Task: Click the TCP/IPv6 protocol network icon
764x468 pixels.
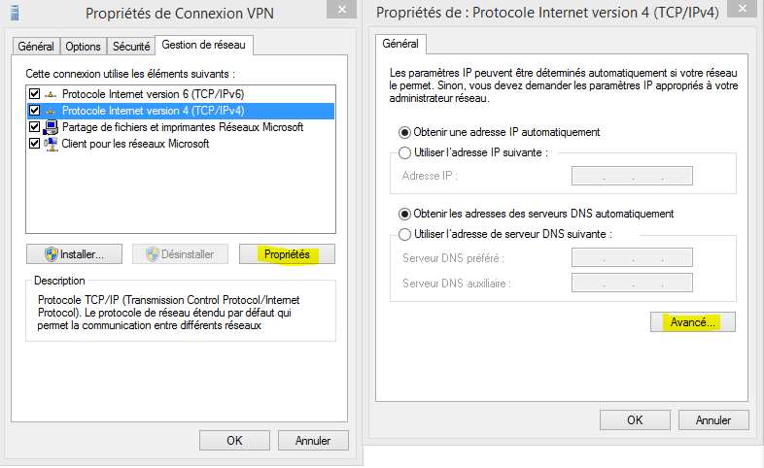Action: coord(51,94)
